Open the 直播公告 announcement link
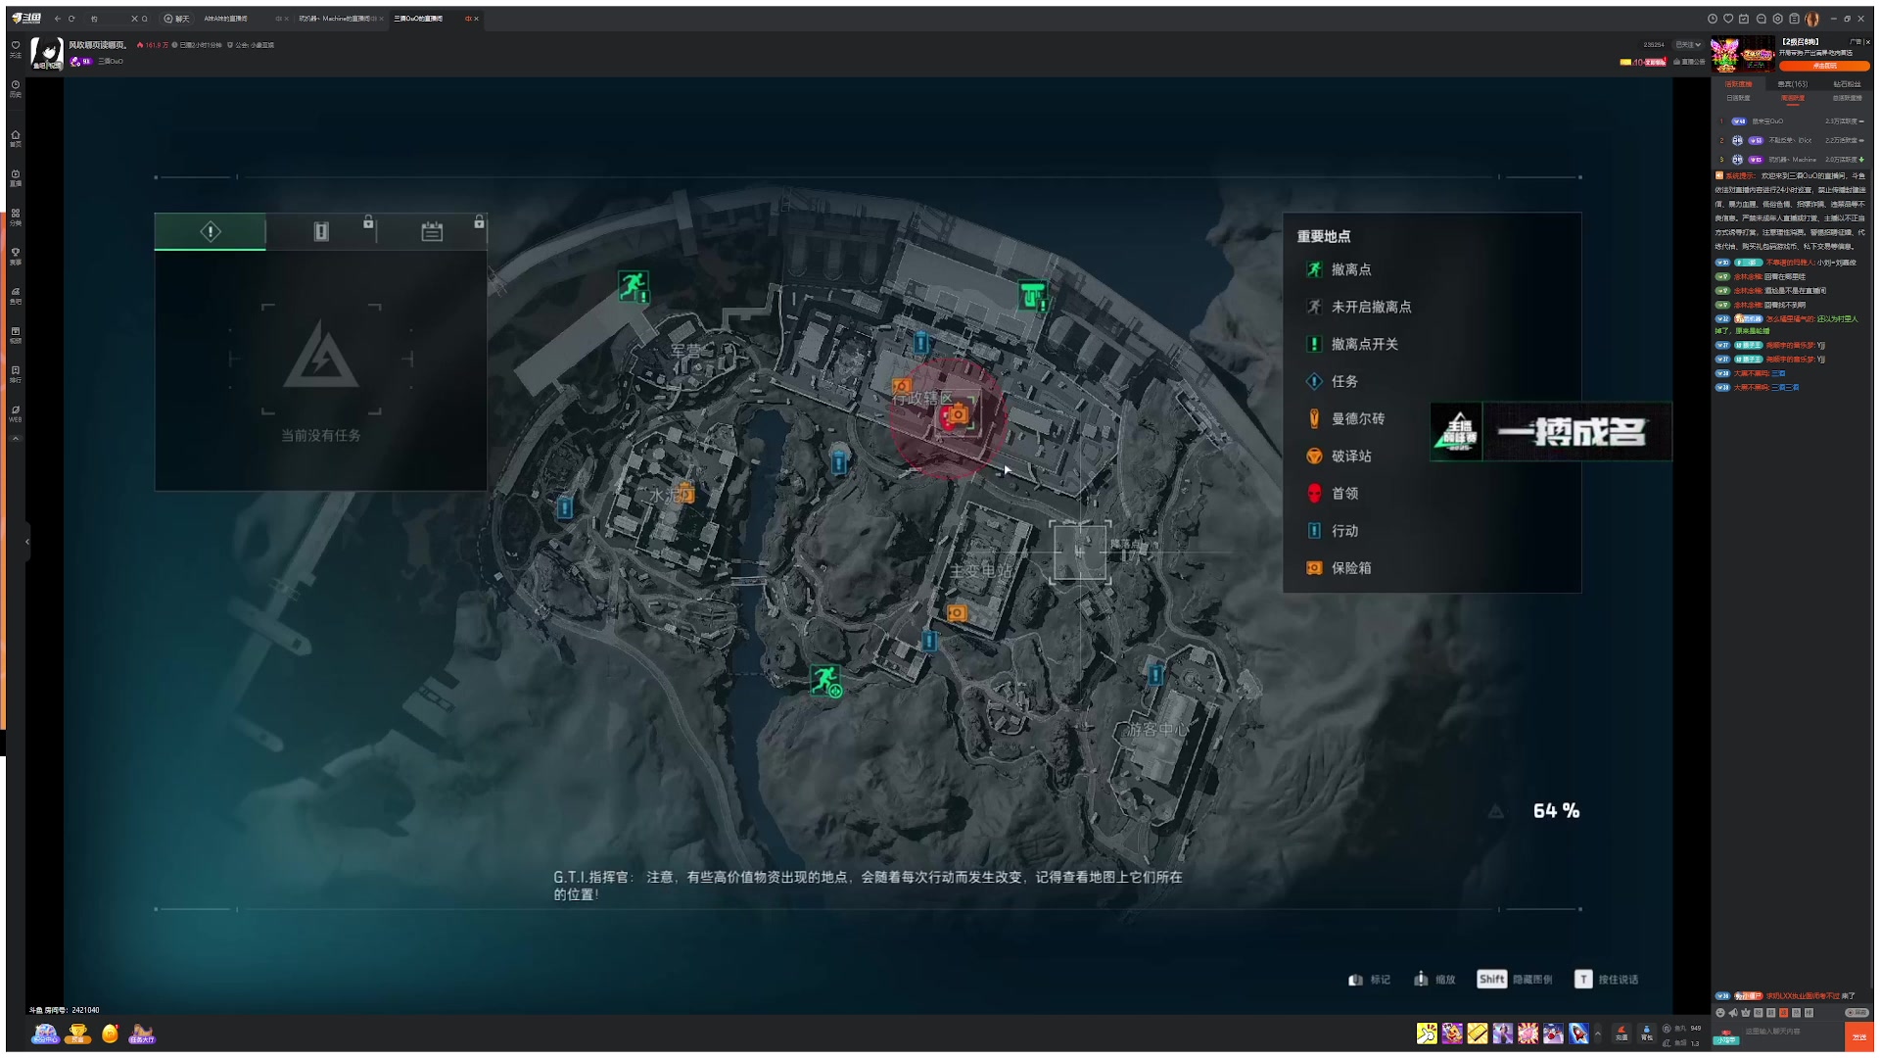The width and height of the screenshot is (1880, 1058). point(1689,62)
